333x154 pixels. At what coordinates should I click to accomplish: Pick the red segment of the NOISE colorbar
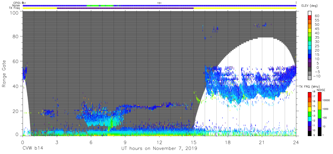pos(320,97)
